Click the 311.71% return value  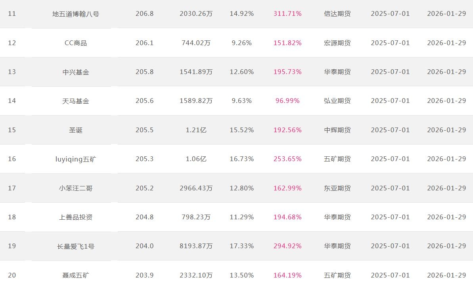coord(287,14)
